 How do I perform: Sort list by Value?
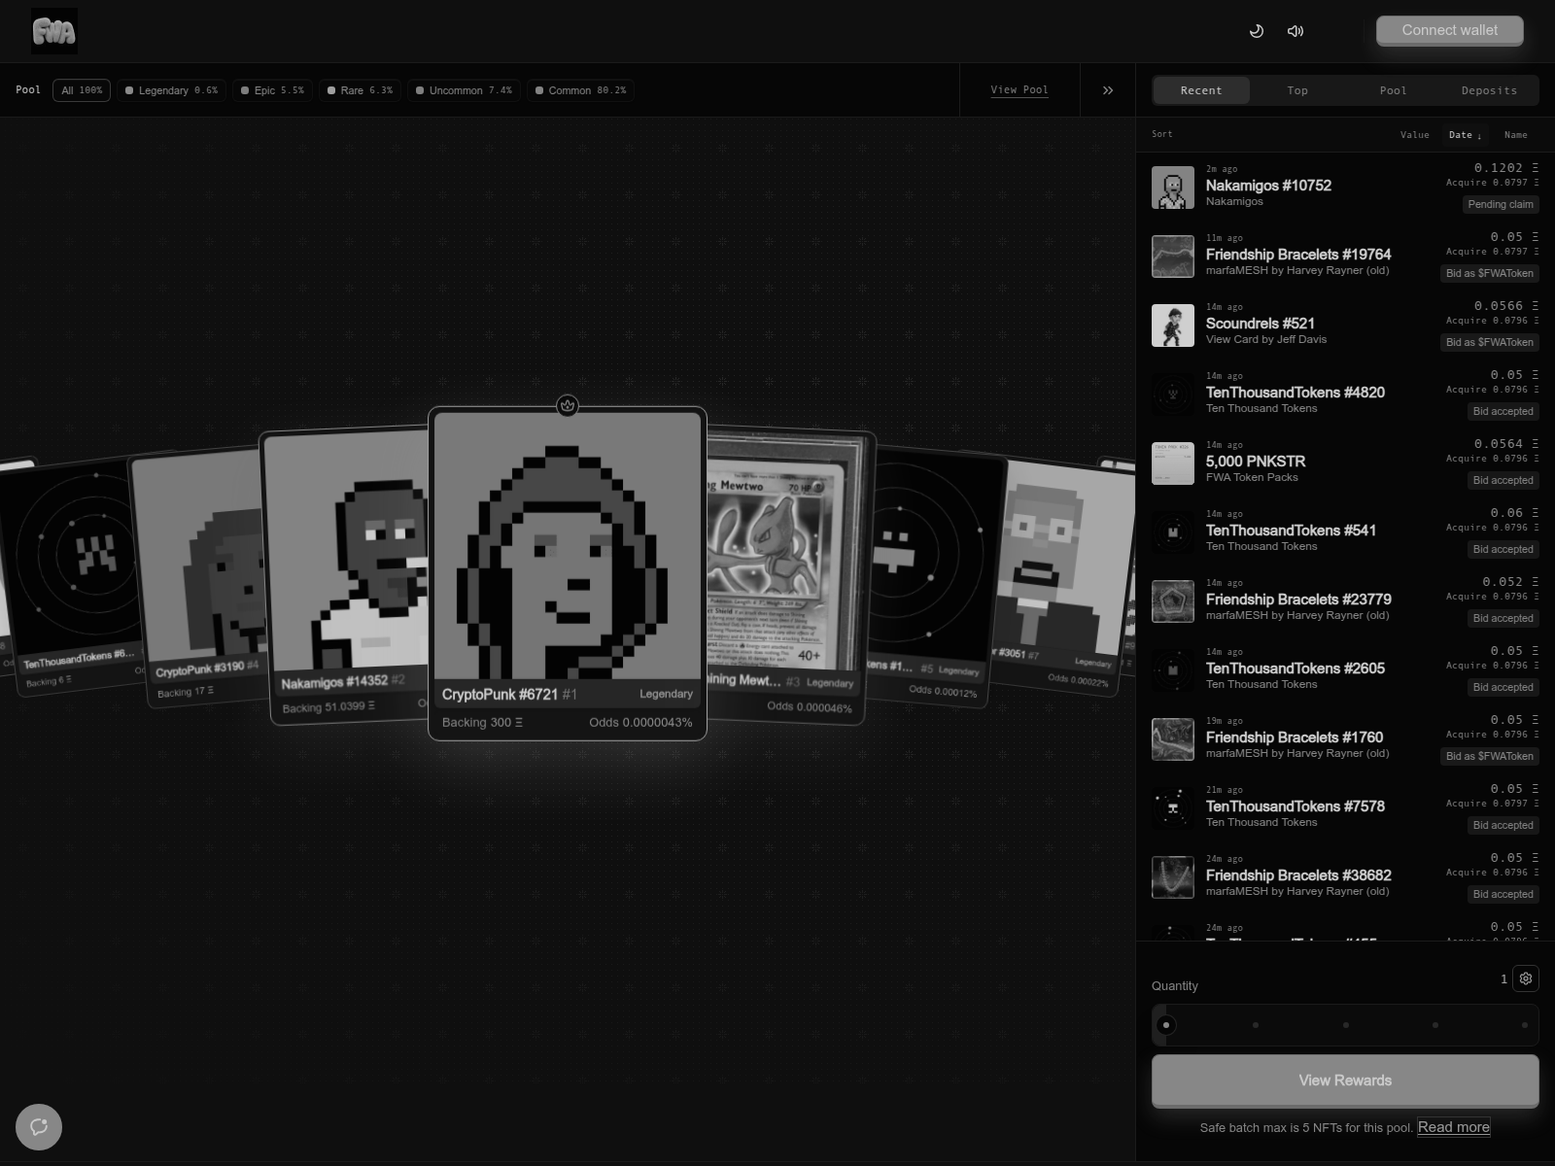pos(1414,135)
